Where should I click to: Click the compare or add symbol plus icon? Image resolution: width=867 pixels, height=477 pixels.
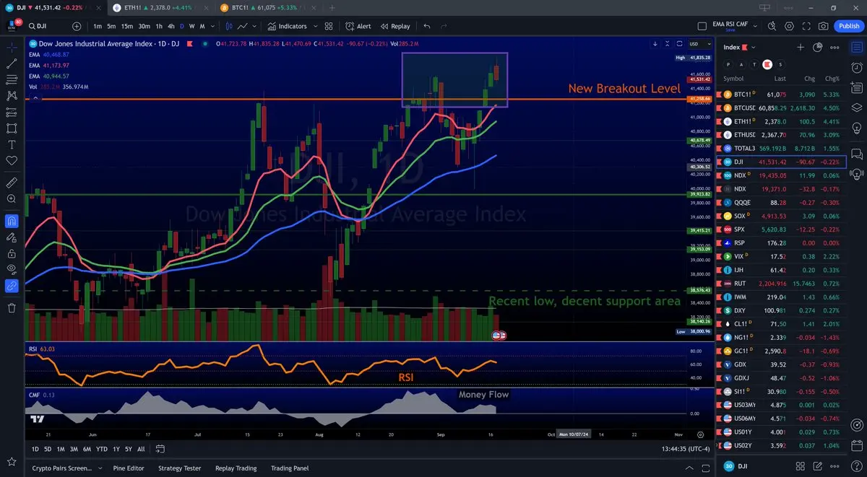78,26
